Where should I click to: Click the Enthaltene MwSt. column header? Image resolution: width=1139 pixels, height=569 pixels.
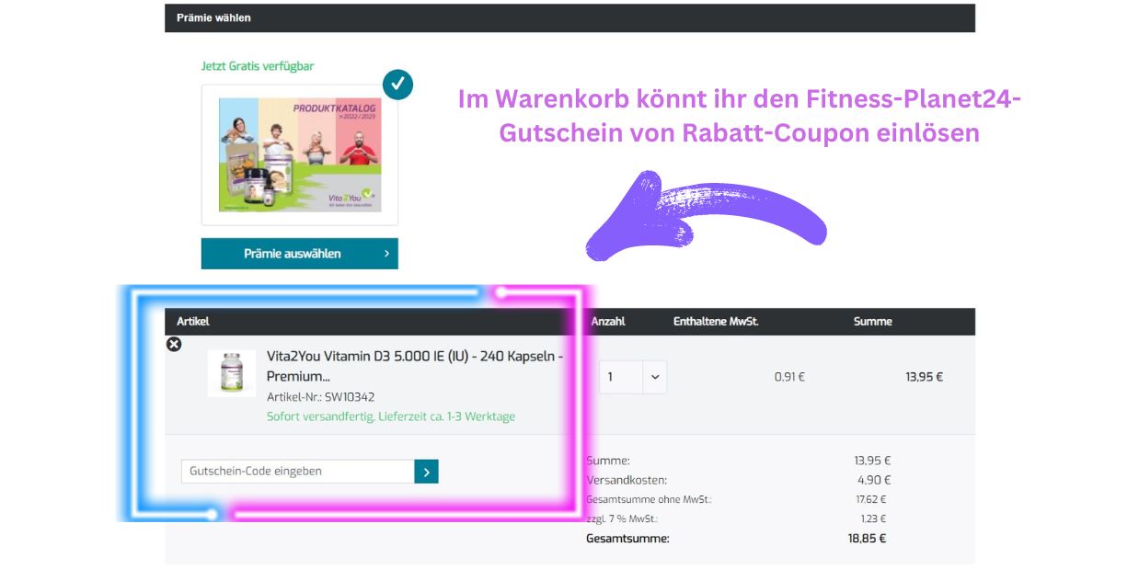tap(716, 322)
